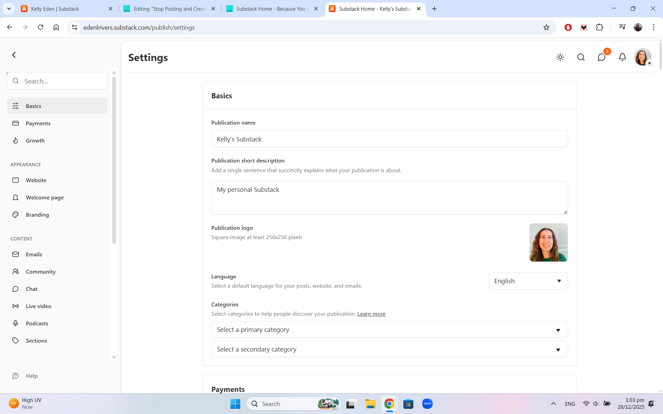This screenshot has width=663, height=414.
Task: Open the Sections tag item
Action: point(36,341)
